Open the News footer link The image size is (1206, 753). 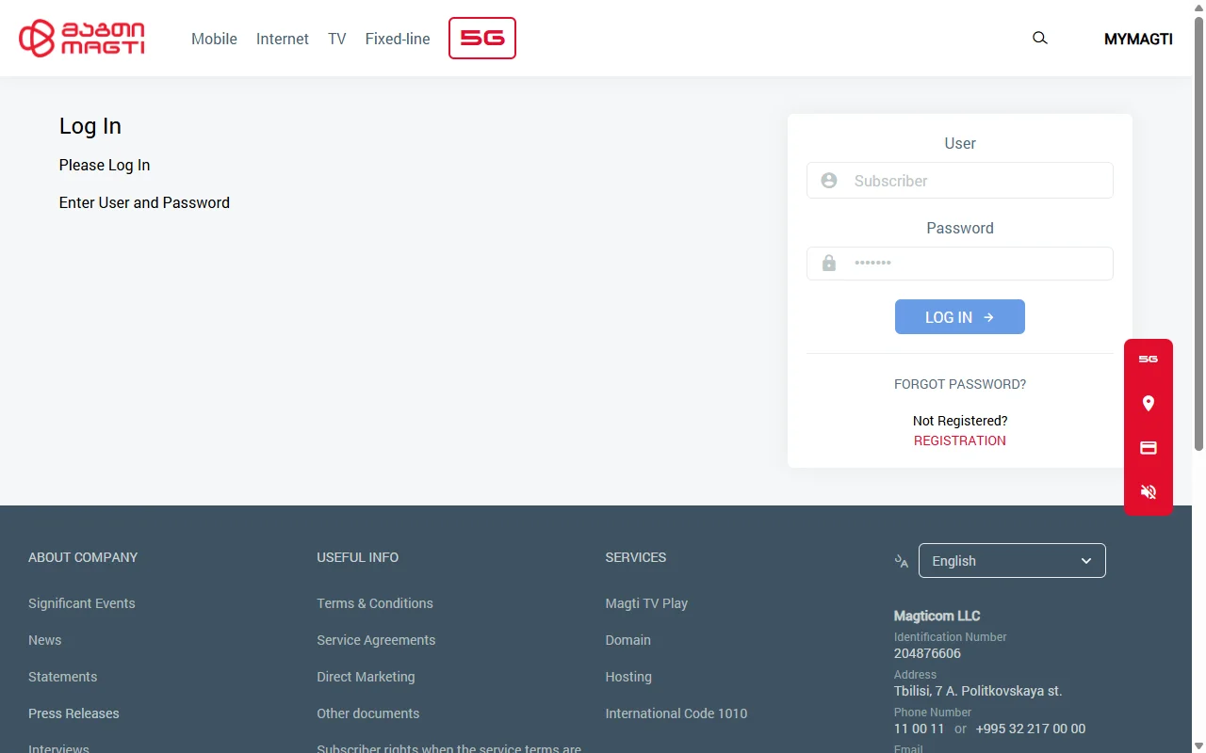point(45,640)
